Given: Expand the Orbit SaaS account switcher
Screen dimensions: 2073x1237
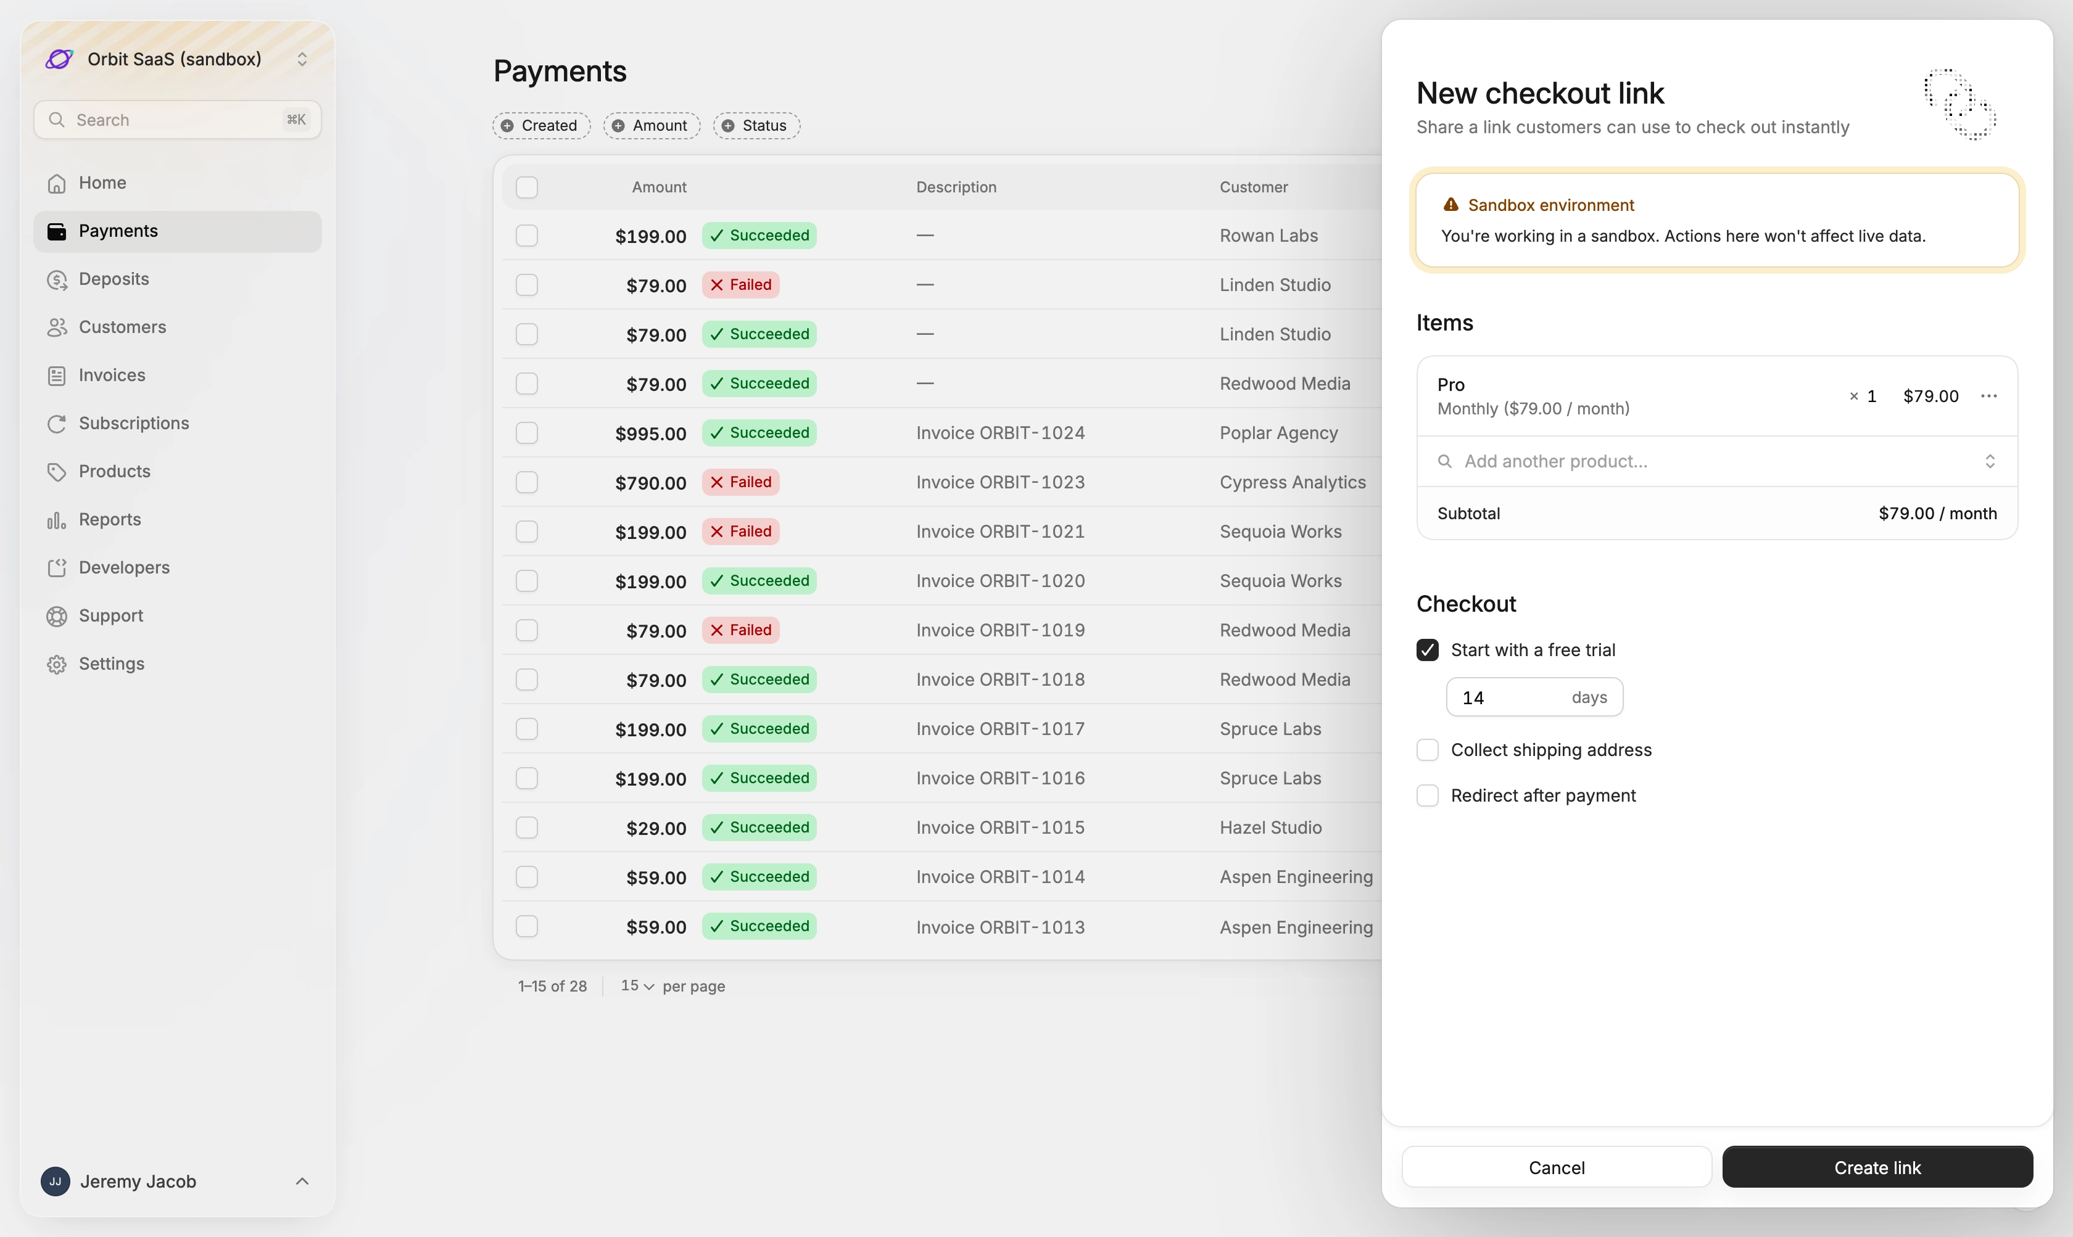Looking at the screenshot, I should 302,59.
